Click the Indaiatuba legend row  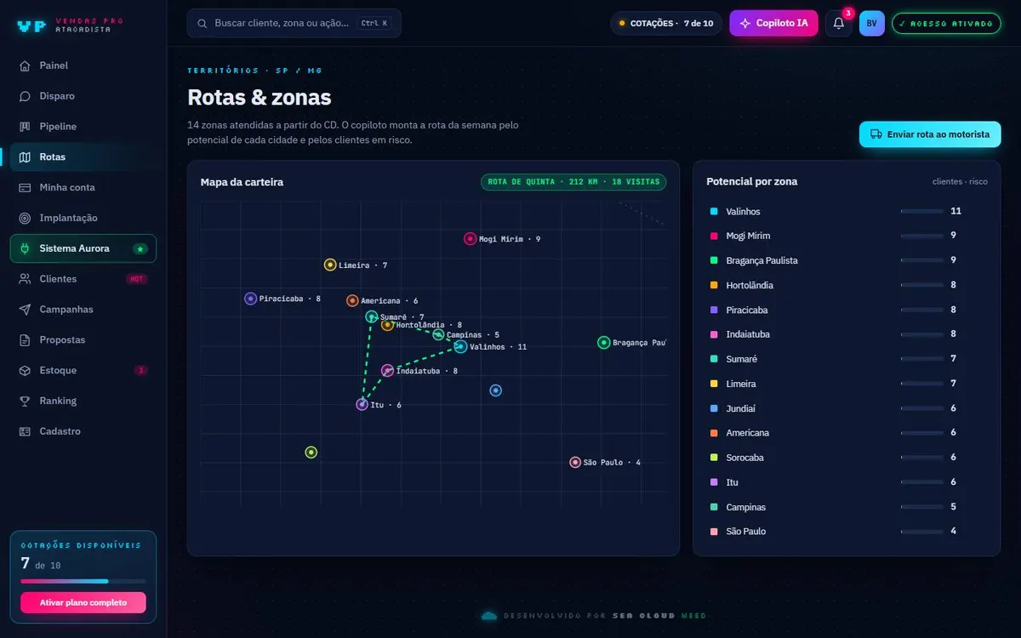847,334
